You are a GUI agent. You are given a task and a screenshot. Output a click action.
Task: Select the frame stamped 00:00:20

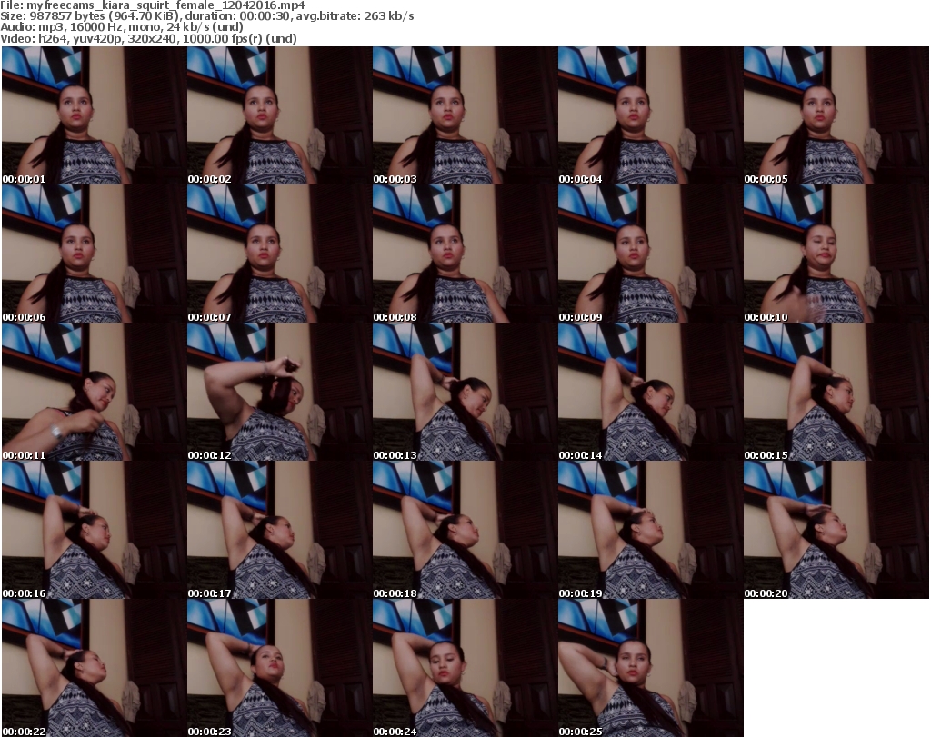point(836,530)
